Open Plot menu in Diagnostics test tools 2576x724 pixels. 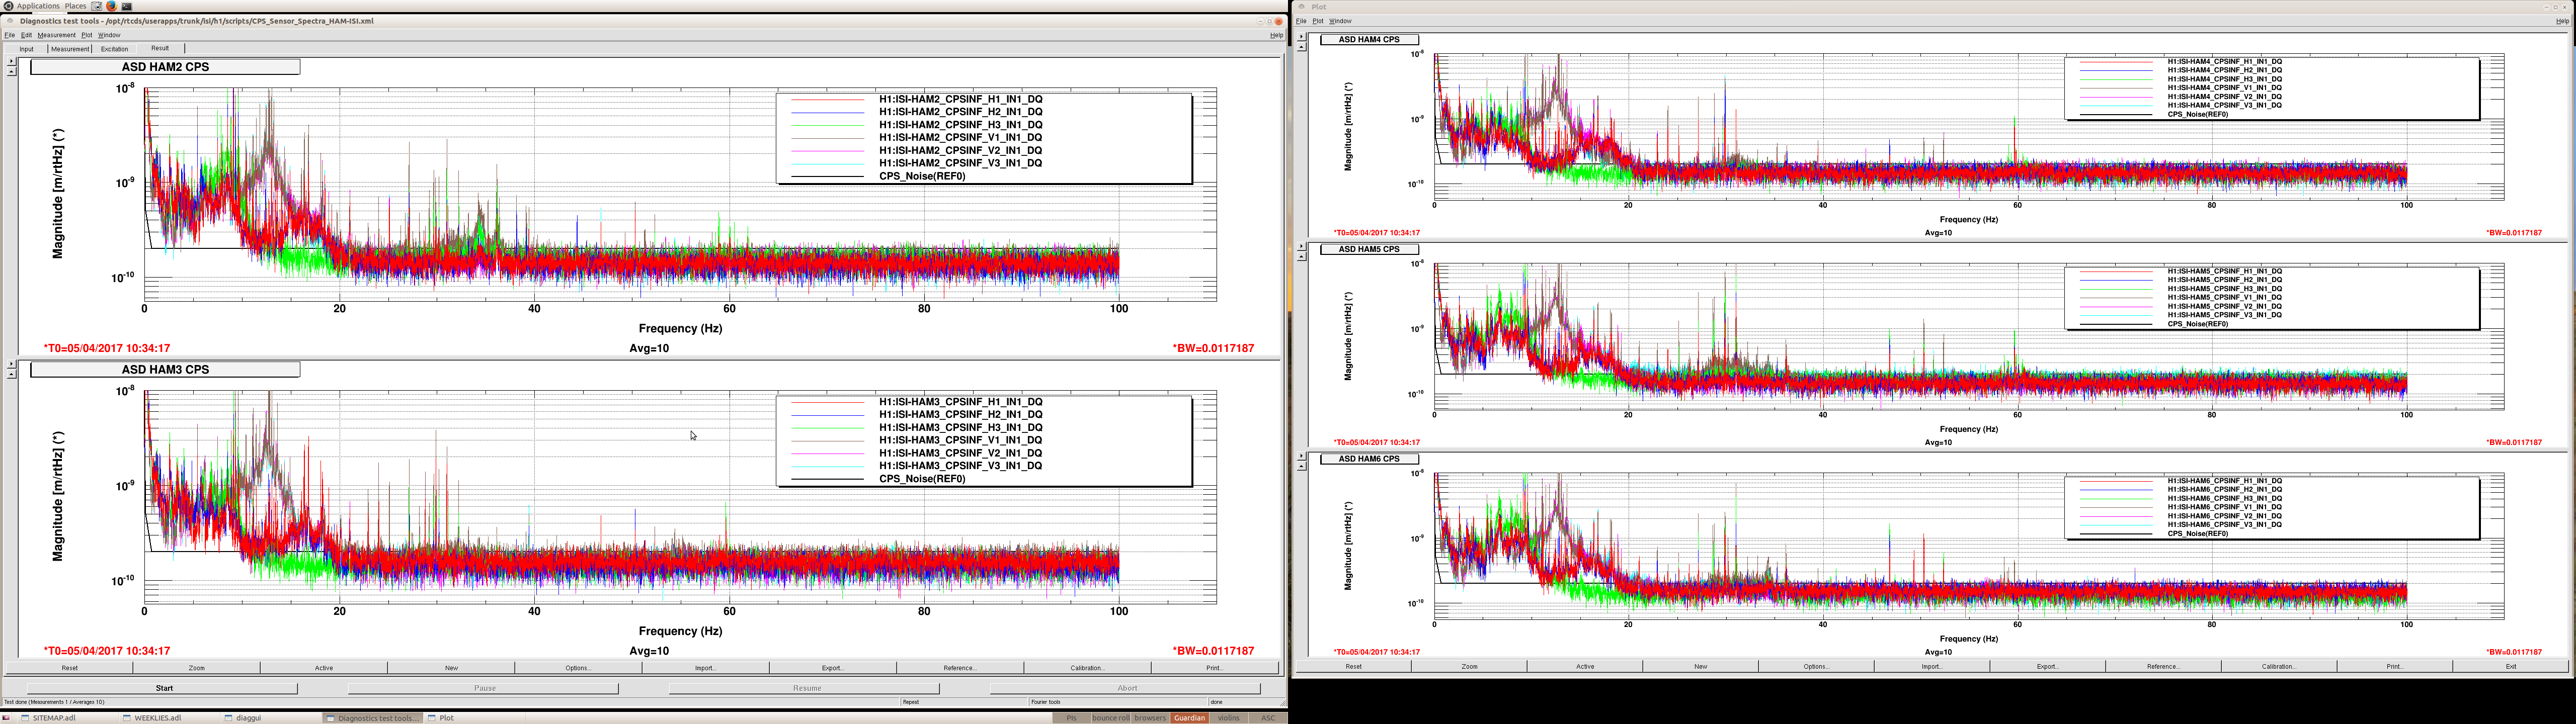click(x=87, y=35)
